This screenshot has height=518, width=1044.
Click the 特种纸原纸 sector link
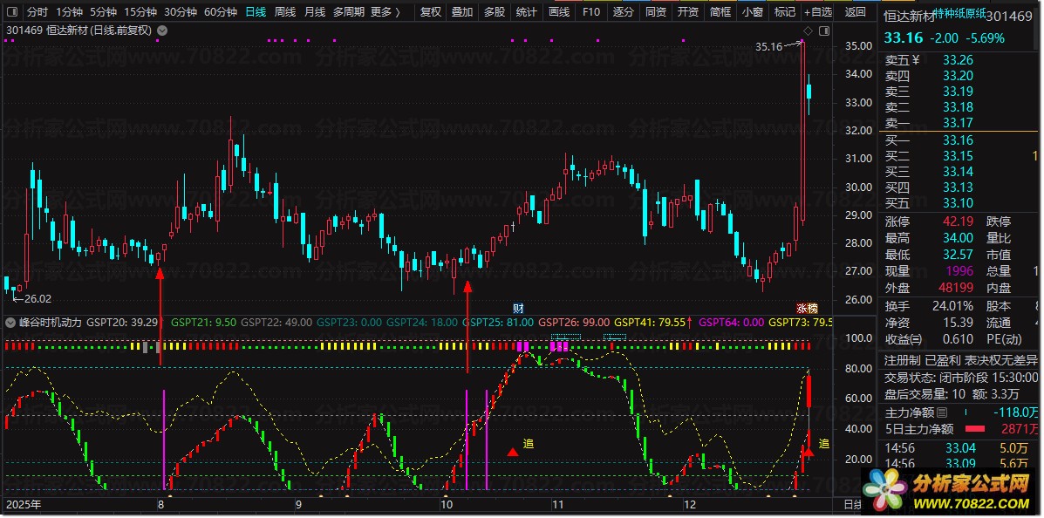pyautogui.click(x=957, y=14)
